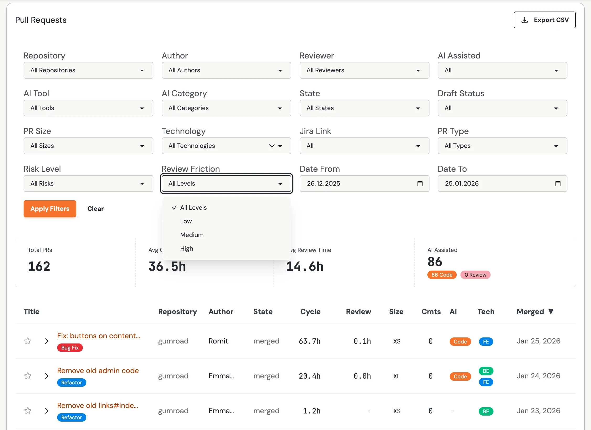Viewport: 591px width, 430px height.
Task: Click the BE tech badge in the Jan 24 row
Action: tap(486, 371)
